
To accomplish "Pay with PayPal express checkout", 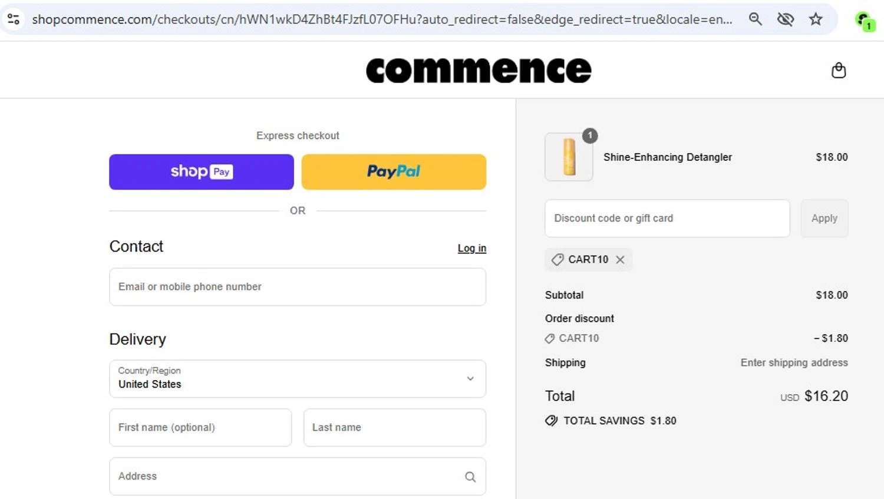I will tap(394, 172).
